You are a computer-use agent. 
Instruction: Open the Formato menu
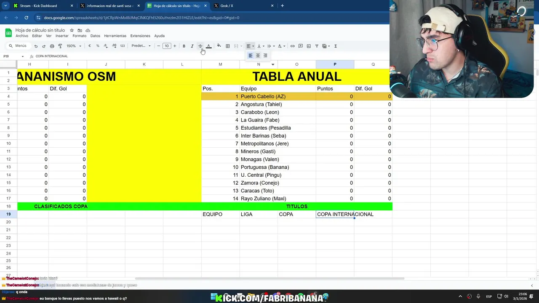[x=79, y=36]
